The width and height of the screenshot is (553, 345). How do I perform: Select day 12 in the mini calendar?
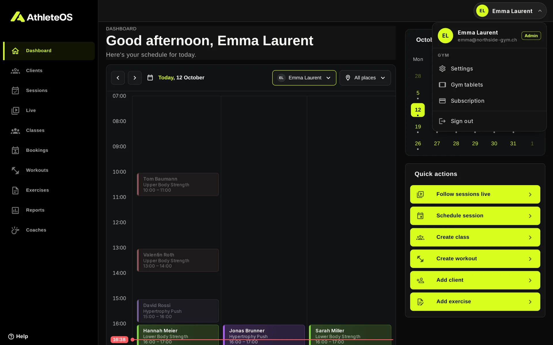pyautogui.click(x=418, y=110)
